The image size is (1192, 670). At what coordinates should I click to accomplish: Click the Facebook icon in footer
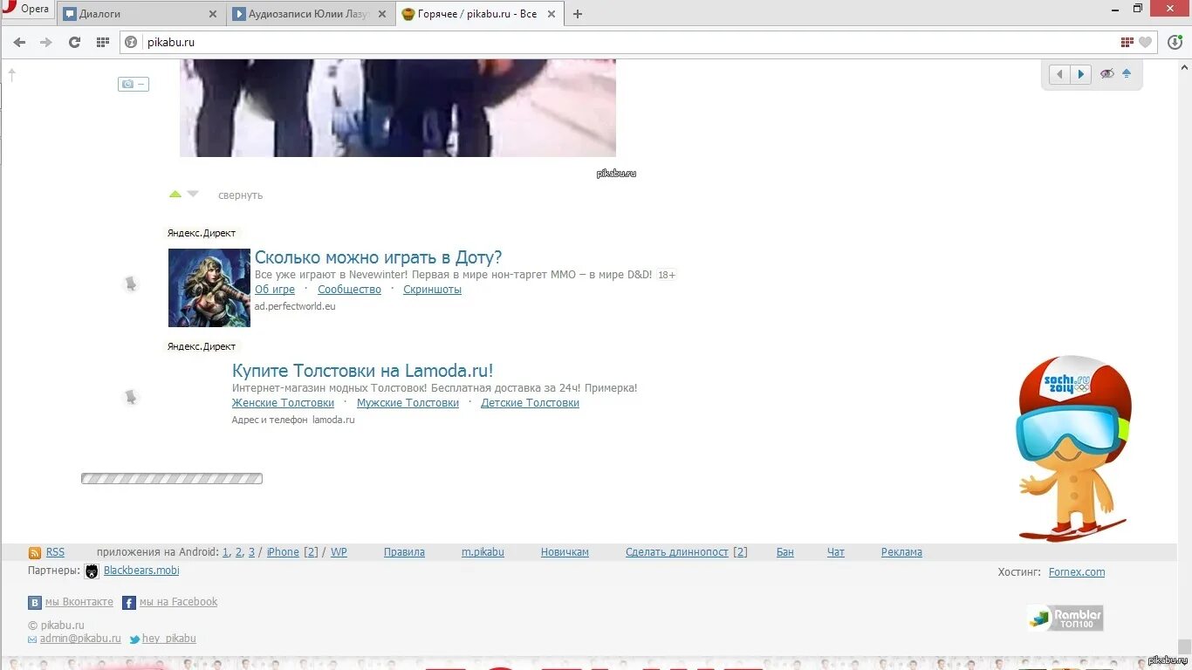tap(128, 603)
